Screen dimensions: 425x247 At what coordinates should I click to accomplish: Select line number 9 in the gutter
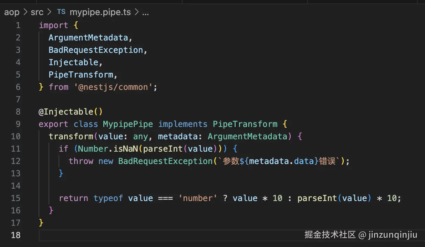[x=18, y=124]
